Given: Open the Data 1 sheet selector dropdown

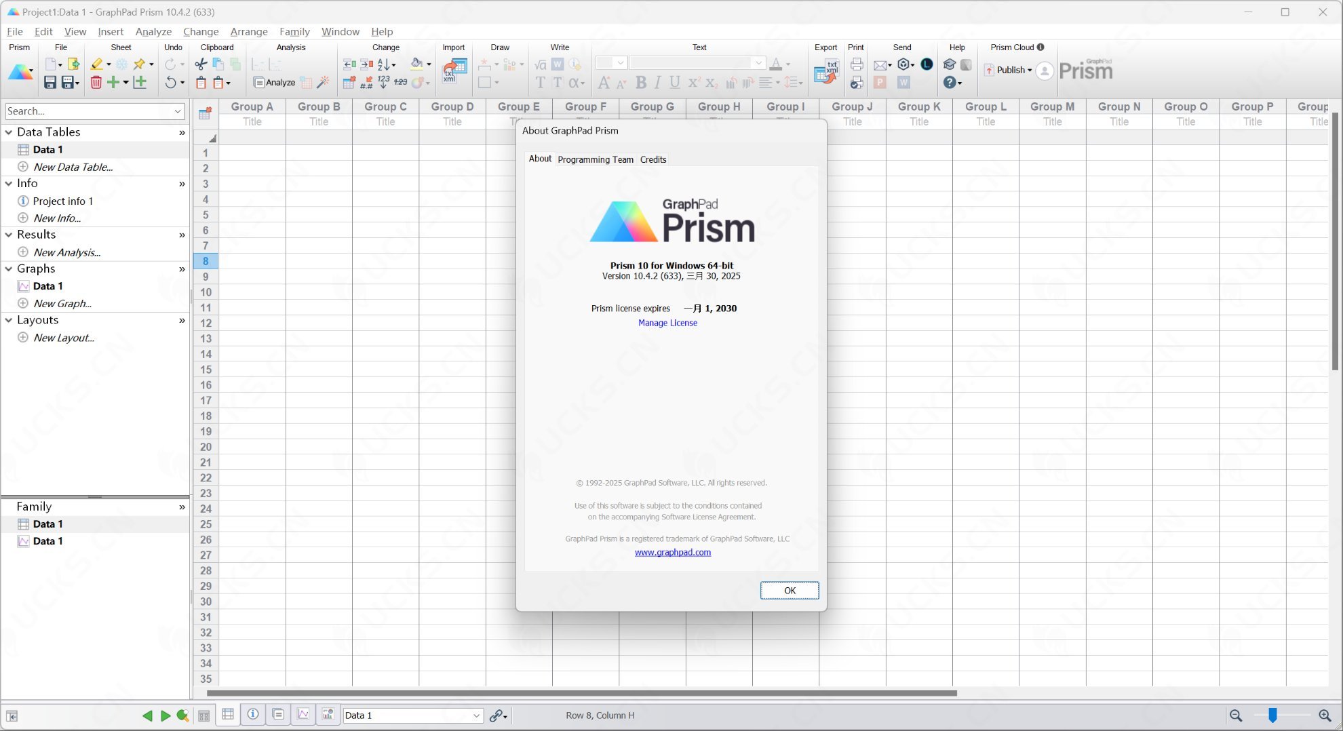Looking at the screenshot, I should click(477, 715).
